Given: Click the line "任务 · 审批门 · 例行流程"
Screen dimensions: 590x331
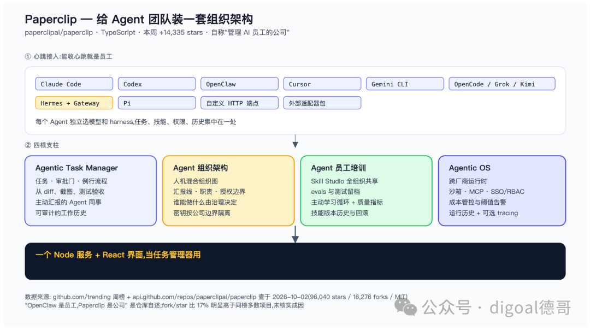Looking at the screenshot, I should pos(72,181).
